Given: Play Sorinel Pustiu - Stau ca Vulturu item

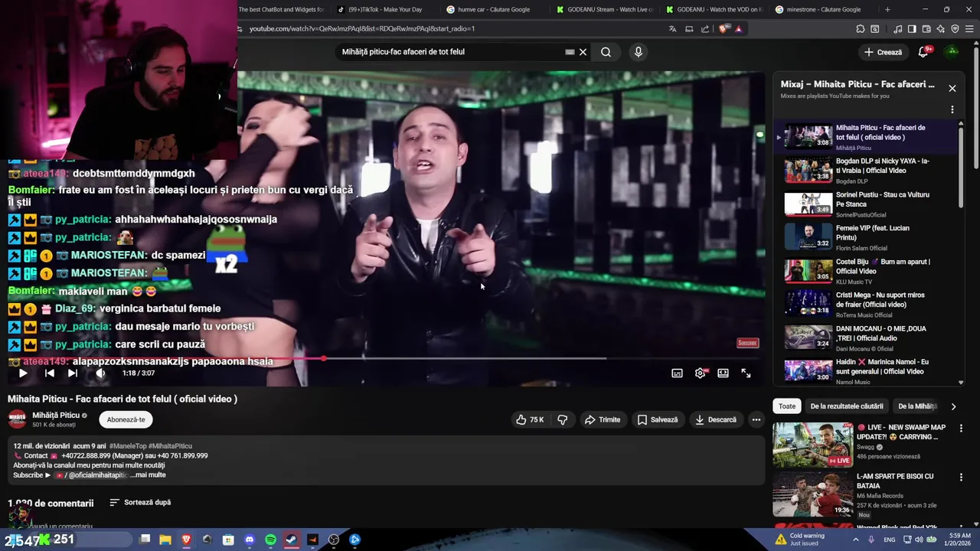Looking at the screenshot, I should (865, 204).
